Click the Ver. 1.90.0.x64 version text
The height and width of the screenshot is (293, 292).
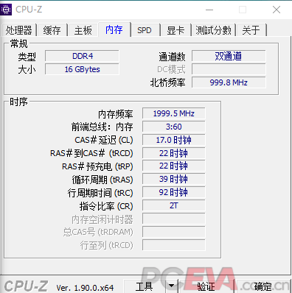coord(85,288)
